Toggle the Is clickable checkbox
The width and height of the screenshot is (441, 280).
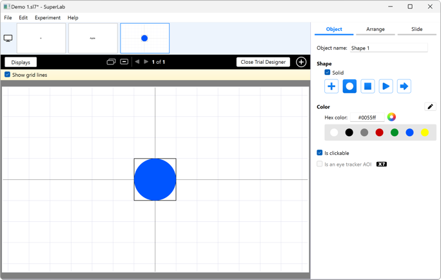pos(320,153)
